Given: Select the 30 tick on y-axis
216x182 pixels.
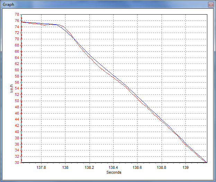Looking at the screenshot, I should (17, 163).
